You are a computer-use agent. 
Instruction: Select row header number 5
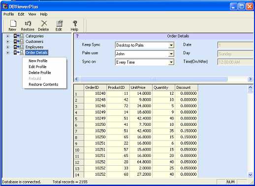[x=79, y=118]
